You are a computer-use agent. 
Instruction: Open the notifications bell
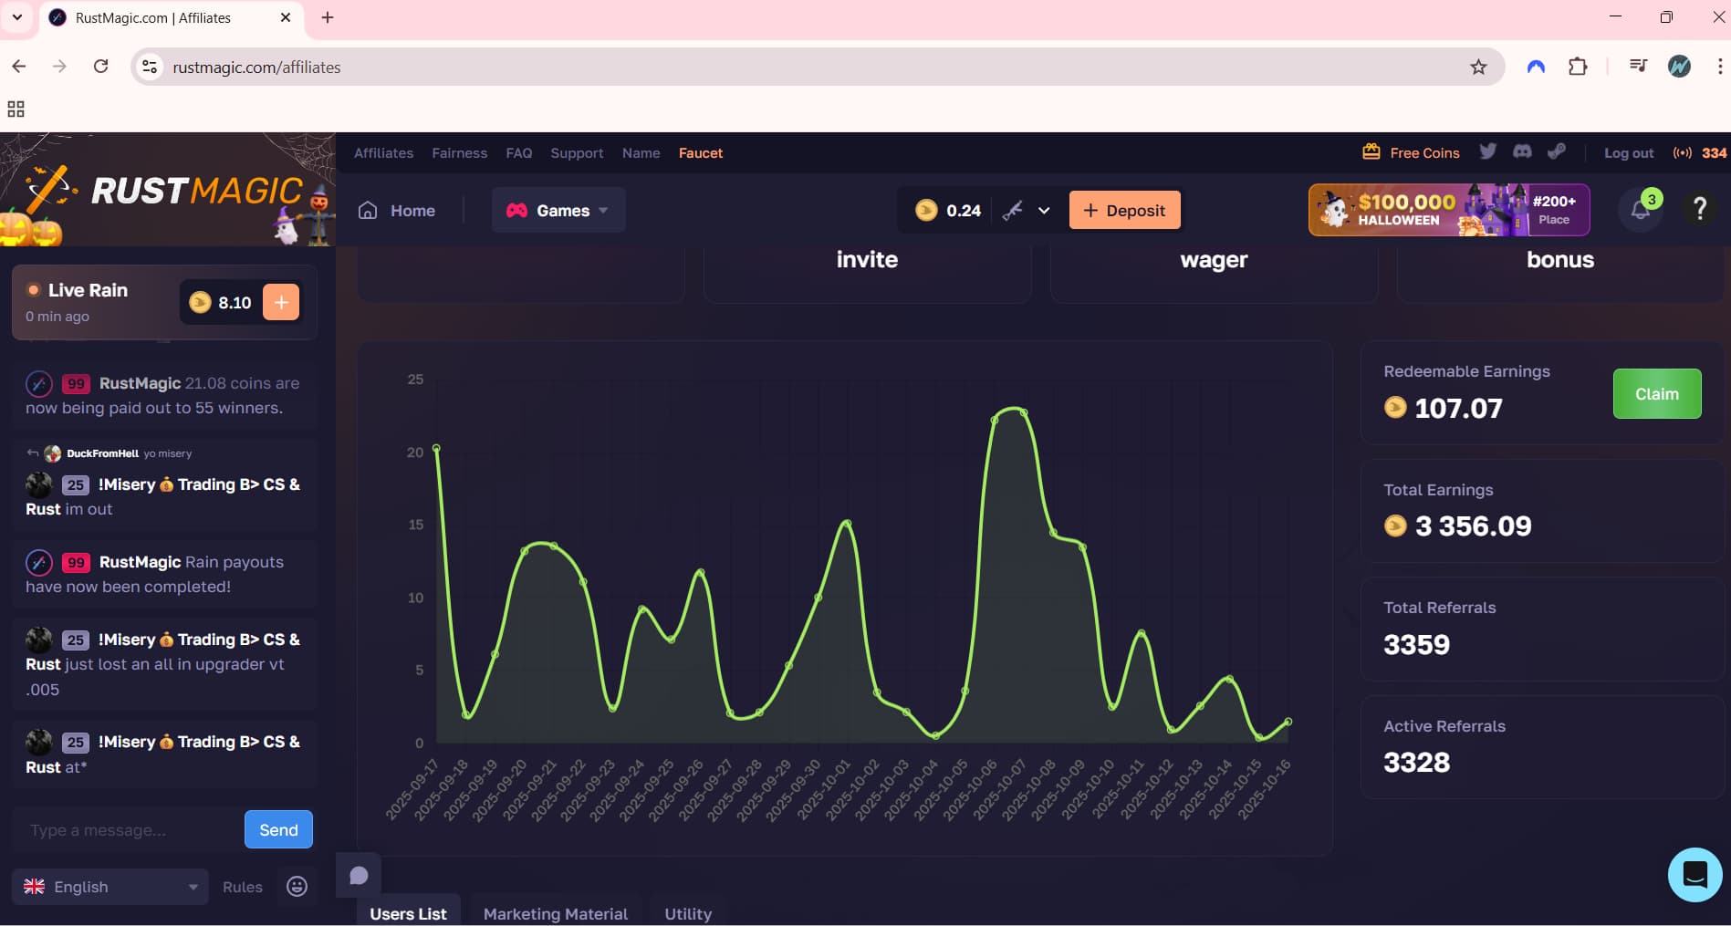tap(1640, 211)
